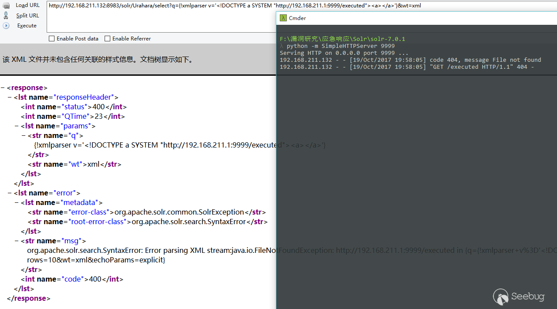Click the Split URL icon
The width and height of the screenshot is (557, 309).
(6, 16)
